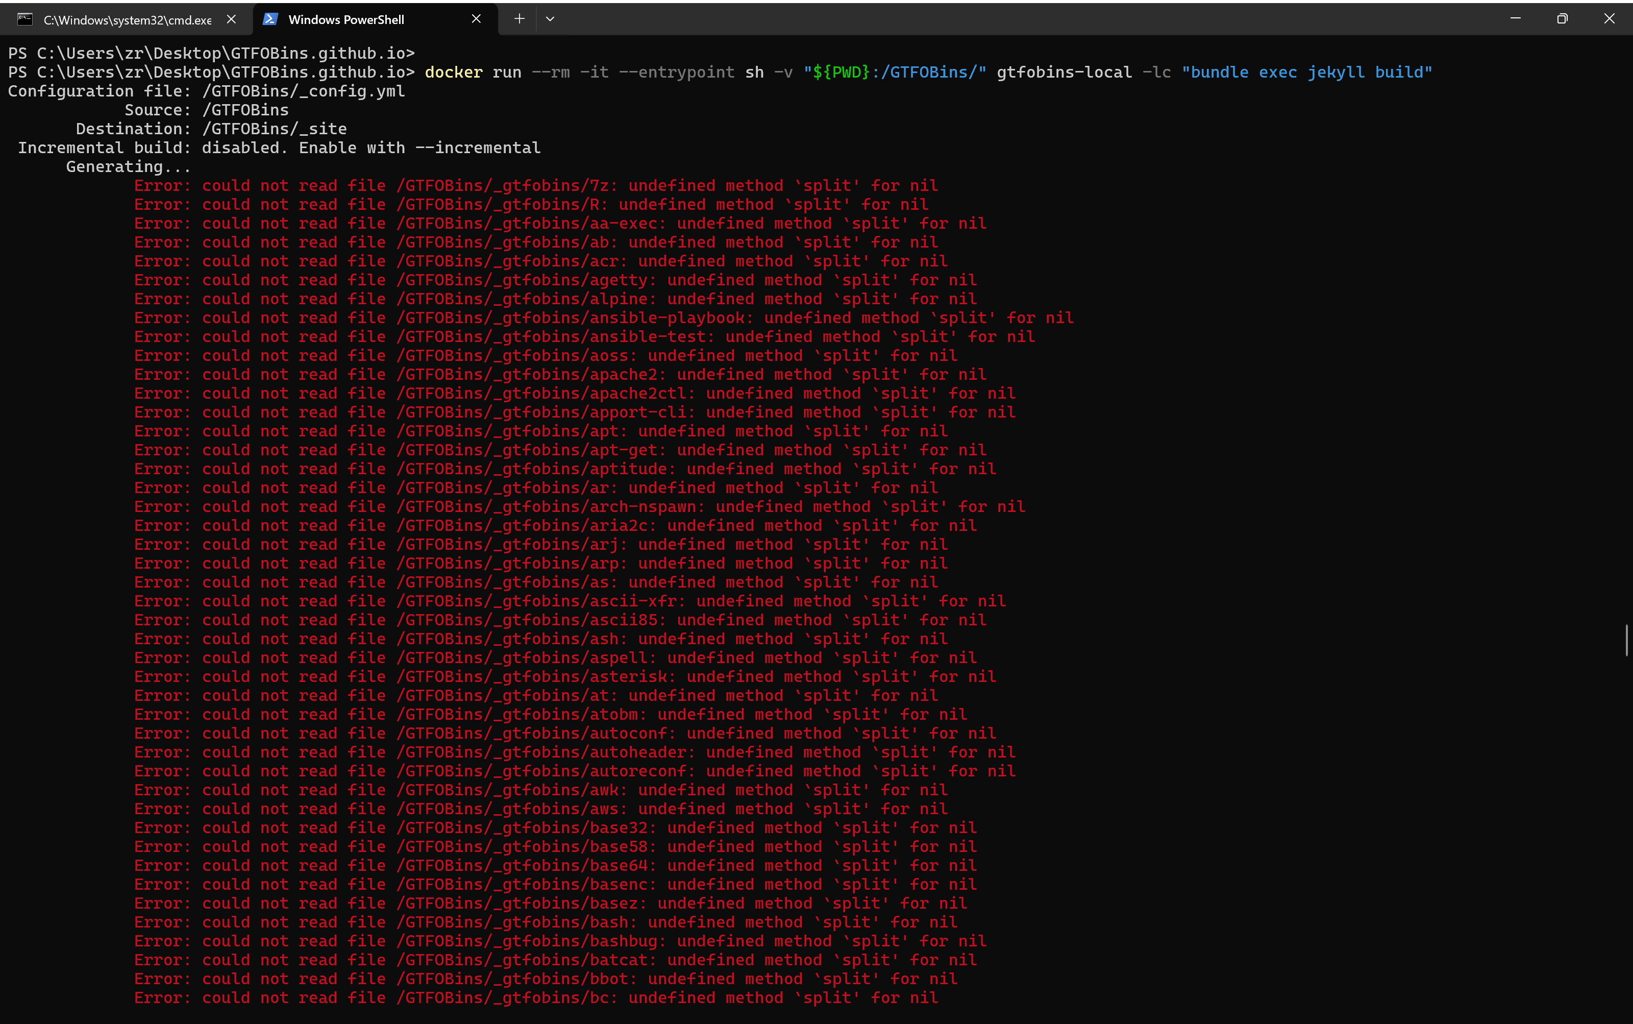Expand the new-tab profile dropdown chevron
The height and width of the screenshot is (1024, 1633).
(x=551, y=19)
